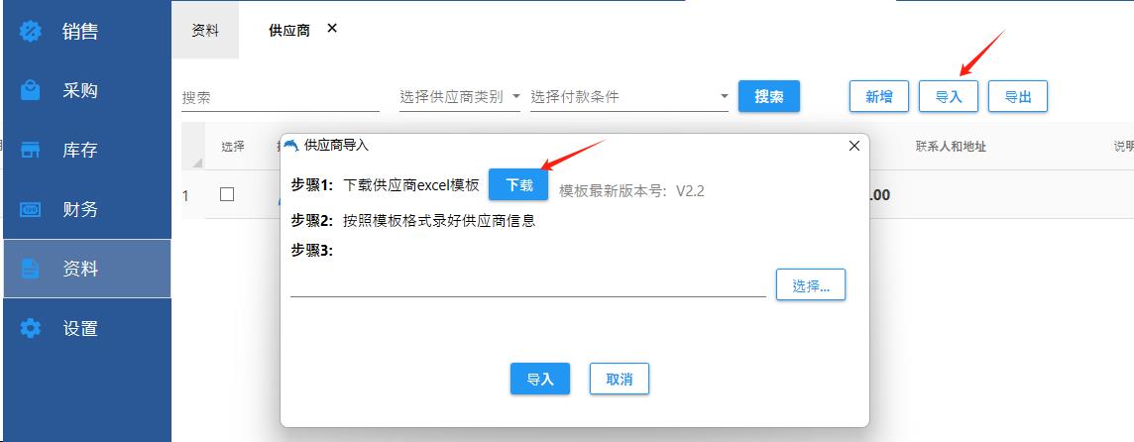Viewport: 1134px width, 442px height.
Task: Click the 下载 template download button
Action: pyautogui.click(x=518, y=184)
